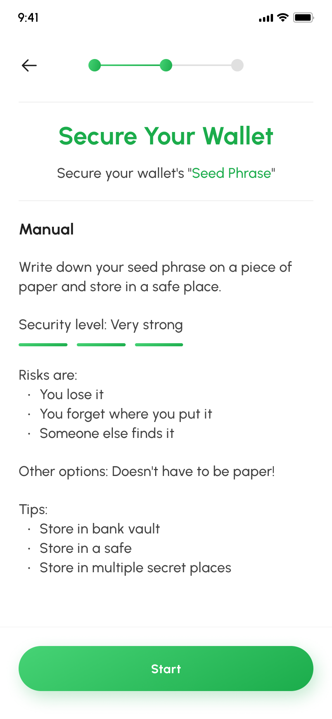Screen dimensions: 332x719
Task: Jump to the gray third step dot
Action: click(237, 65)
